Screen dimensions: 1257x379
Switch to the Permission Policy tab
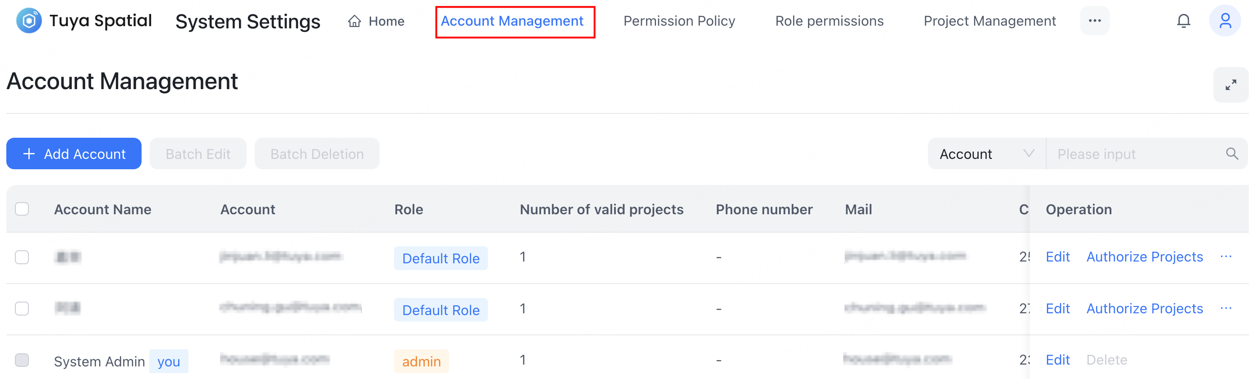(679, 22)
